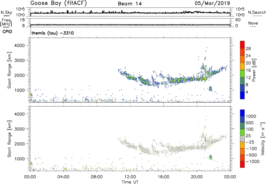Click the '04:00' time axis label

click(x=63, y=177)
